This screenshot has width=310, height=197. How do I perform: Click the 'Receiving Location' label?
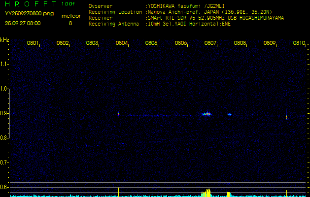(115, 12)
